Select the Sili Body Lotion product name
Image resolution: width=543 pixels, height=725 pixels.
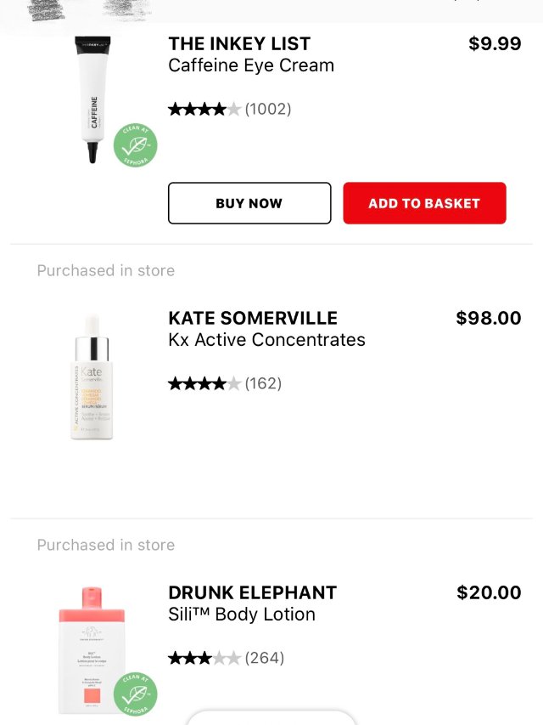coord(241,615)
